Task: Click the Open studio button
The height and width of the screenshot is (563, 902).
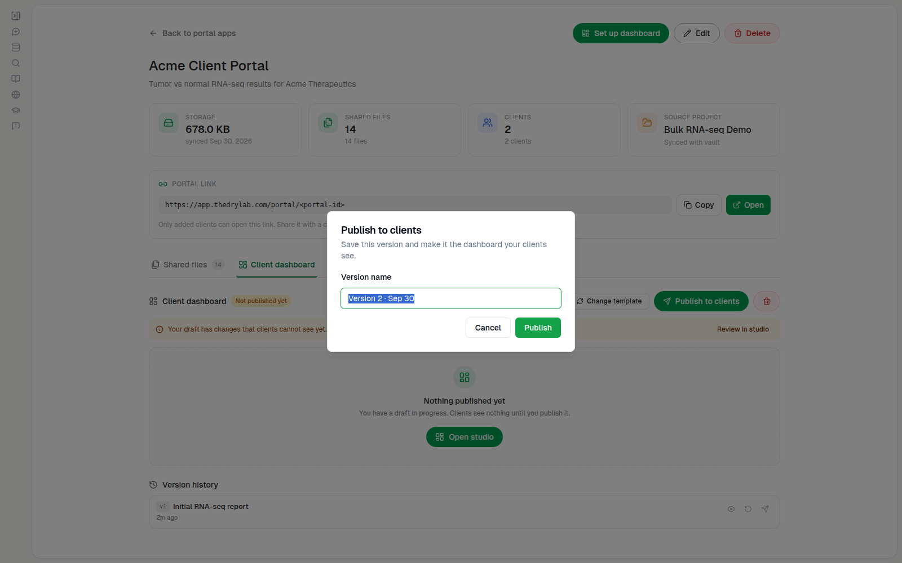Action: point(465,437)
